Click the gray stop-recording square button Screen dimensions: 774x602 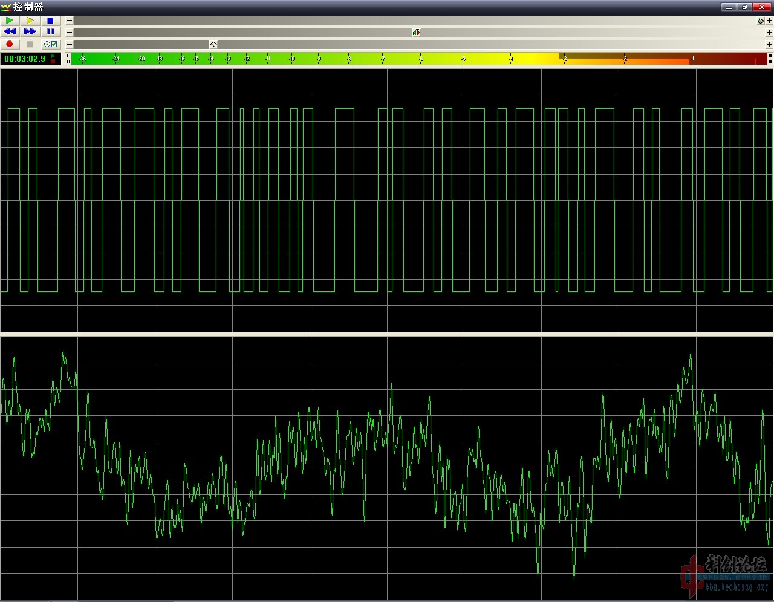click(30, 44)
